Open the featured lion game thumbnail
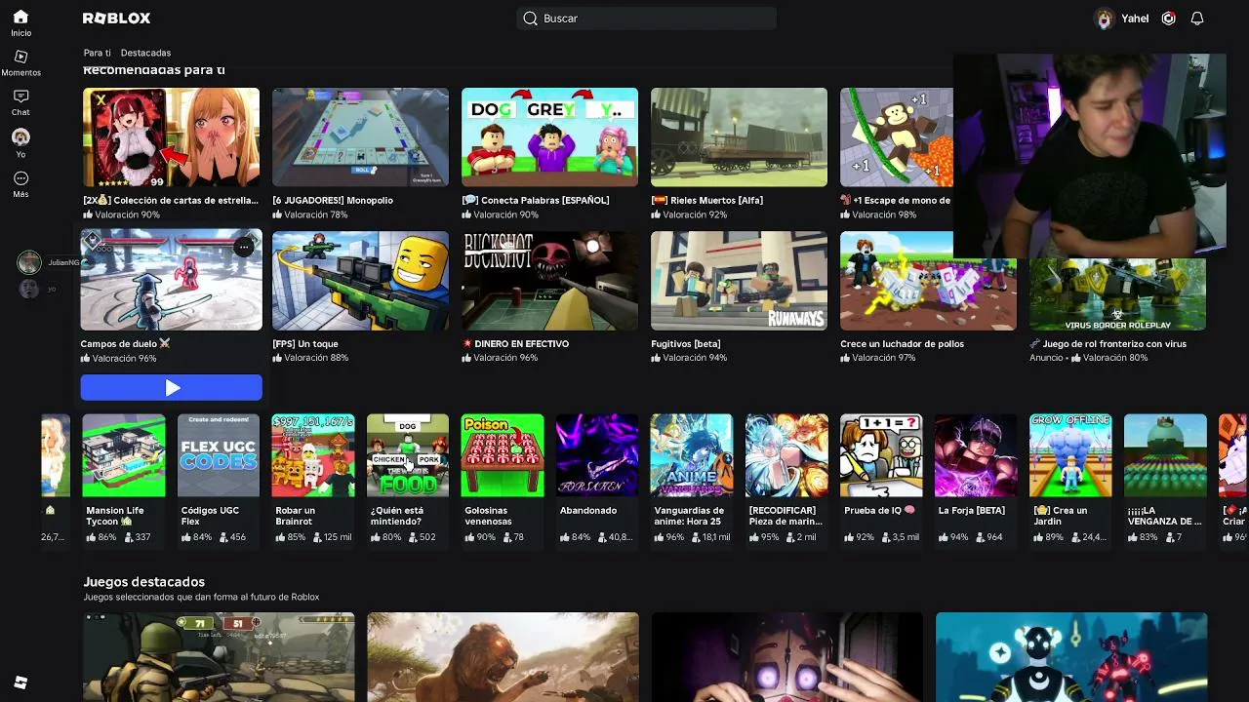Screen dimensions: 1249x702 click(x=503, y=657)
